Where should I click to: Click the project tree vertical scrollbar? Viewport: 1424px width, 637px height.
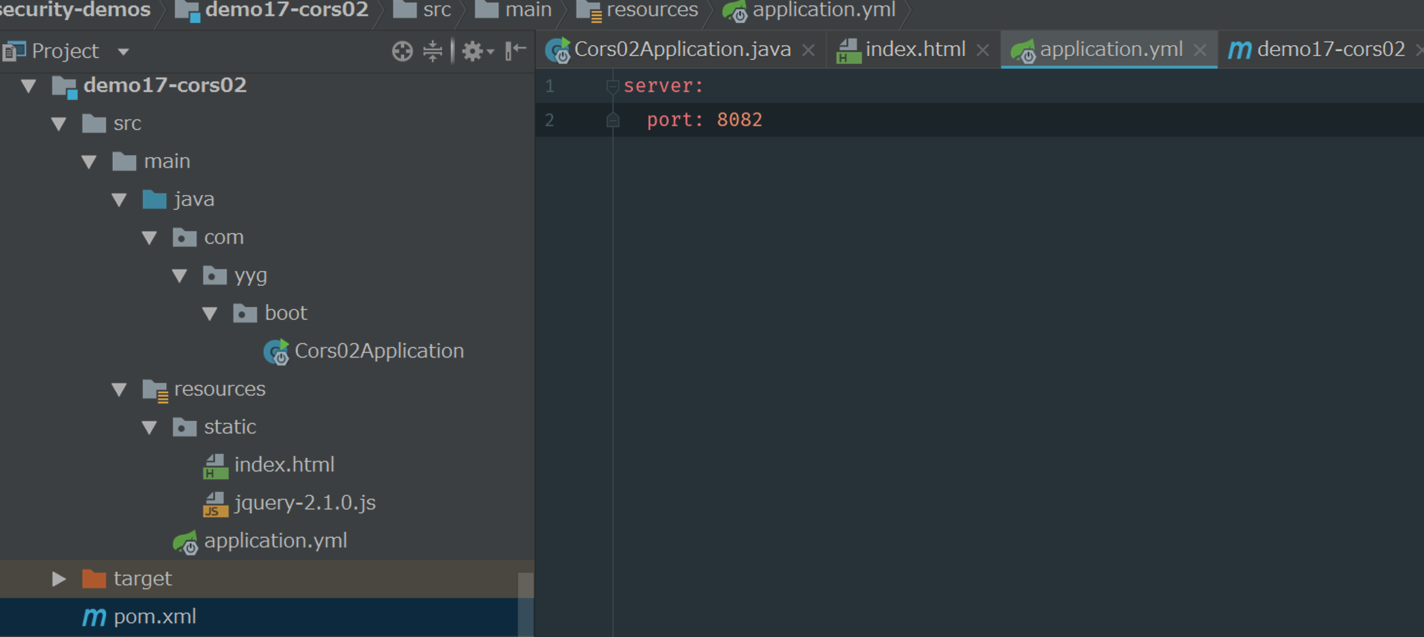pos(526,604)
